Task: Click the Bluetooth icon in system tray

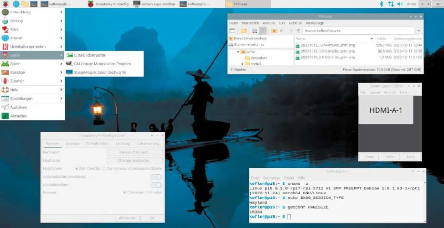Action: [382, 4]
